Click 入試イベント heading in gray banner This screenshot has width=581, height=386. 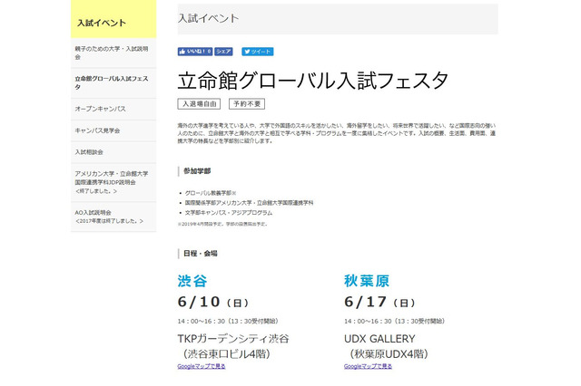208,18
